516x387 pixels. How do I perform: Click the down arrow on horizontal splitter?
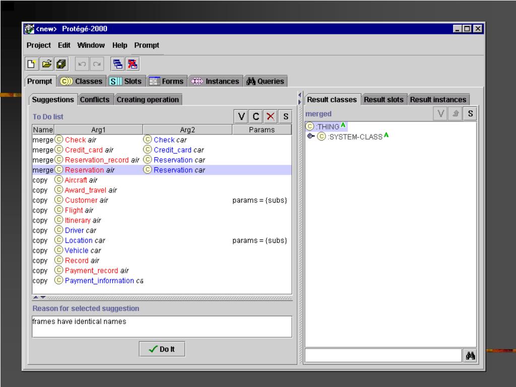(x=43, y=297)
